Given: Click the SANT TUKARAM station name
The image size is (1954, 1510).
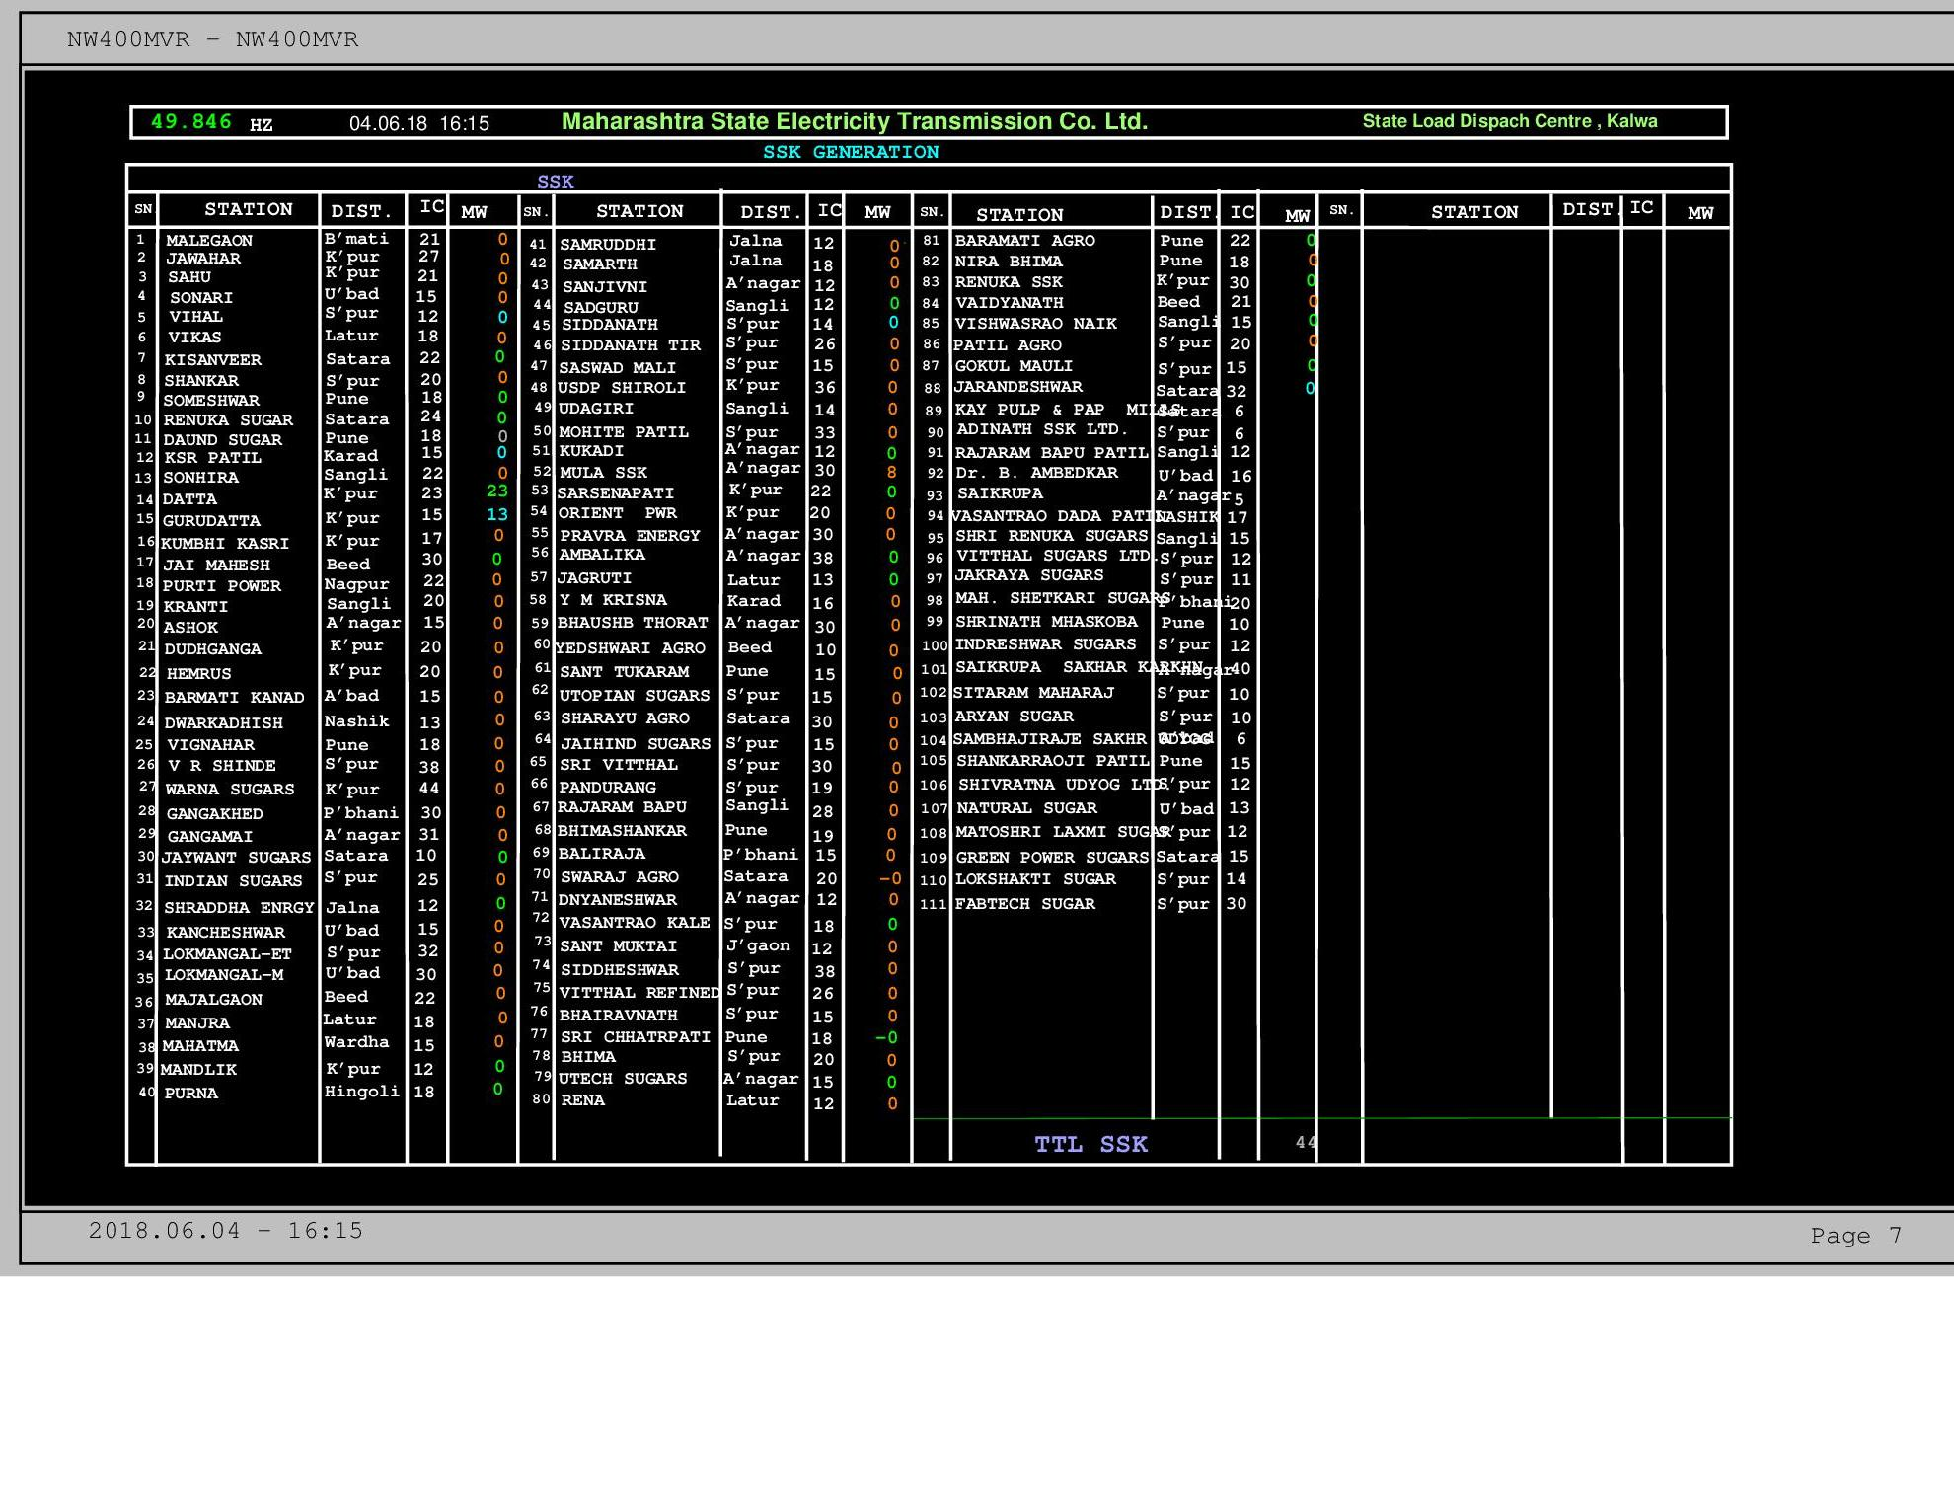Looking at the screenshot, I should (624, 672).
